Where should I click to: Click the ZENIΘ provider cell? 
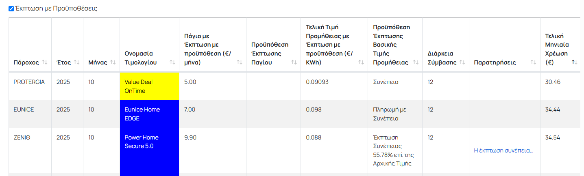coord(22,137)
